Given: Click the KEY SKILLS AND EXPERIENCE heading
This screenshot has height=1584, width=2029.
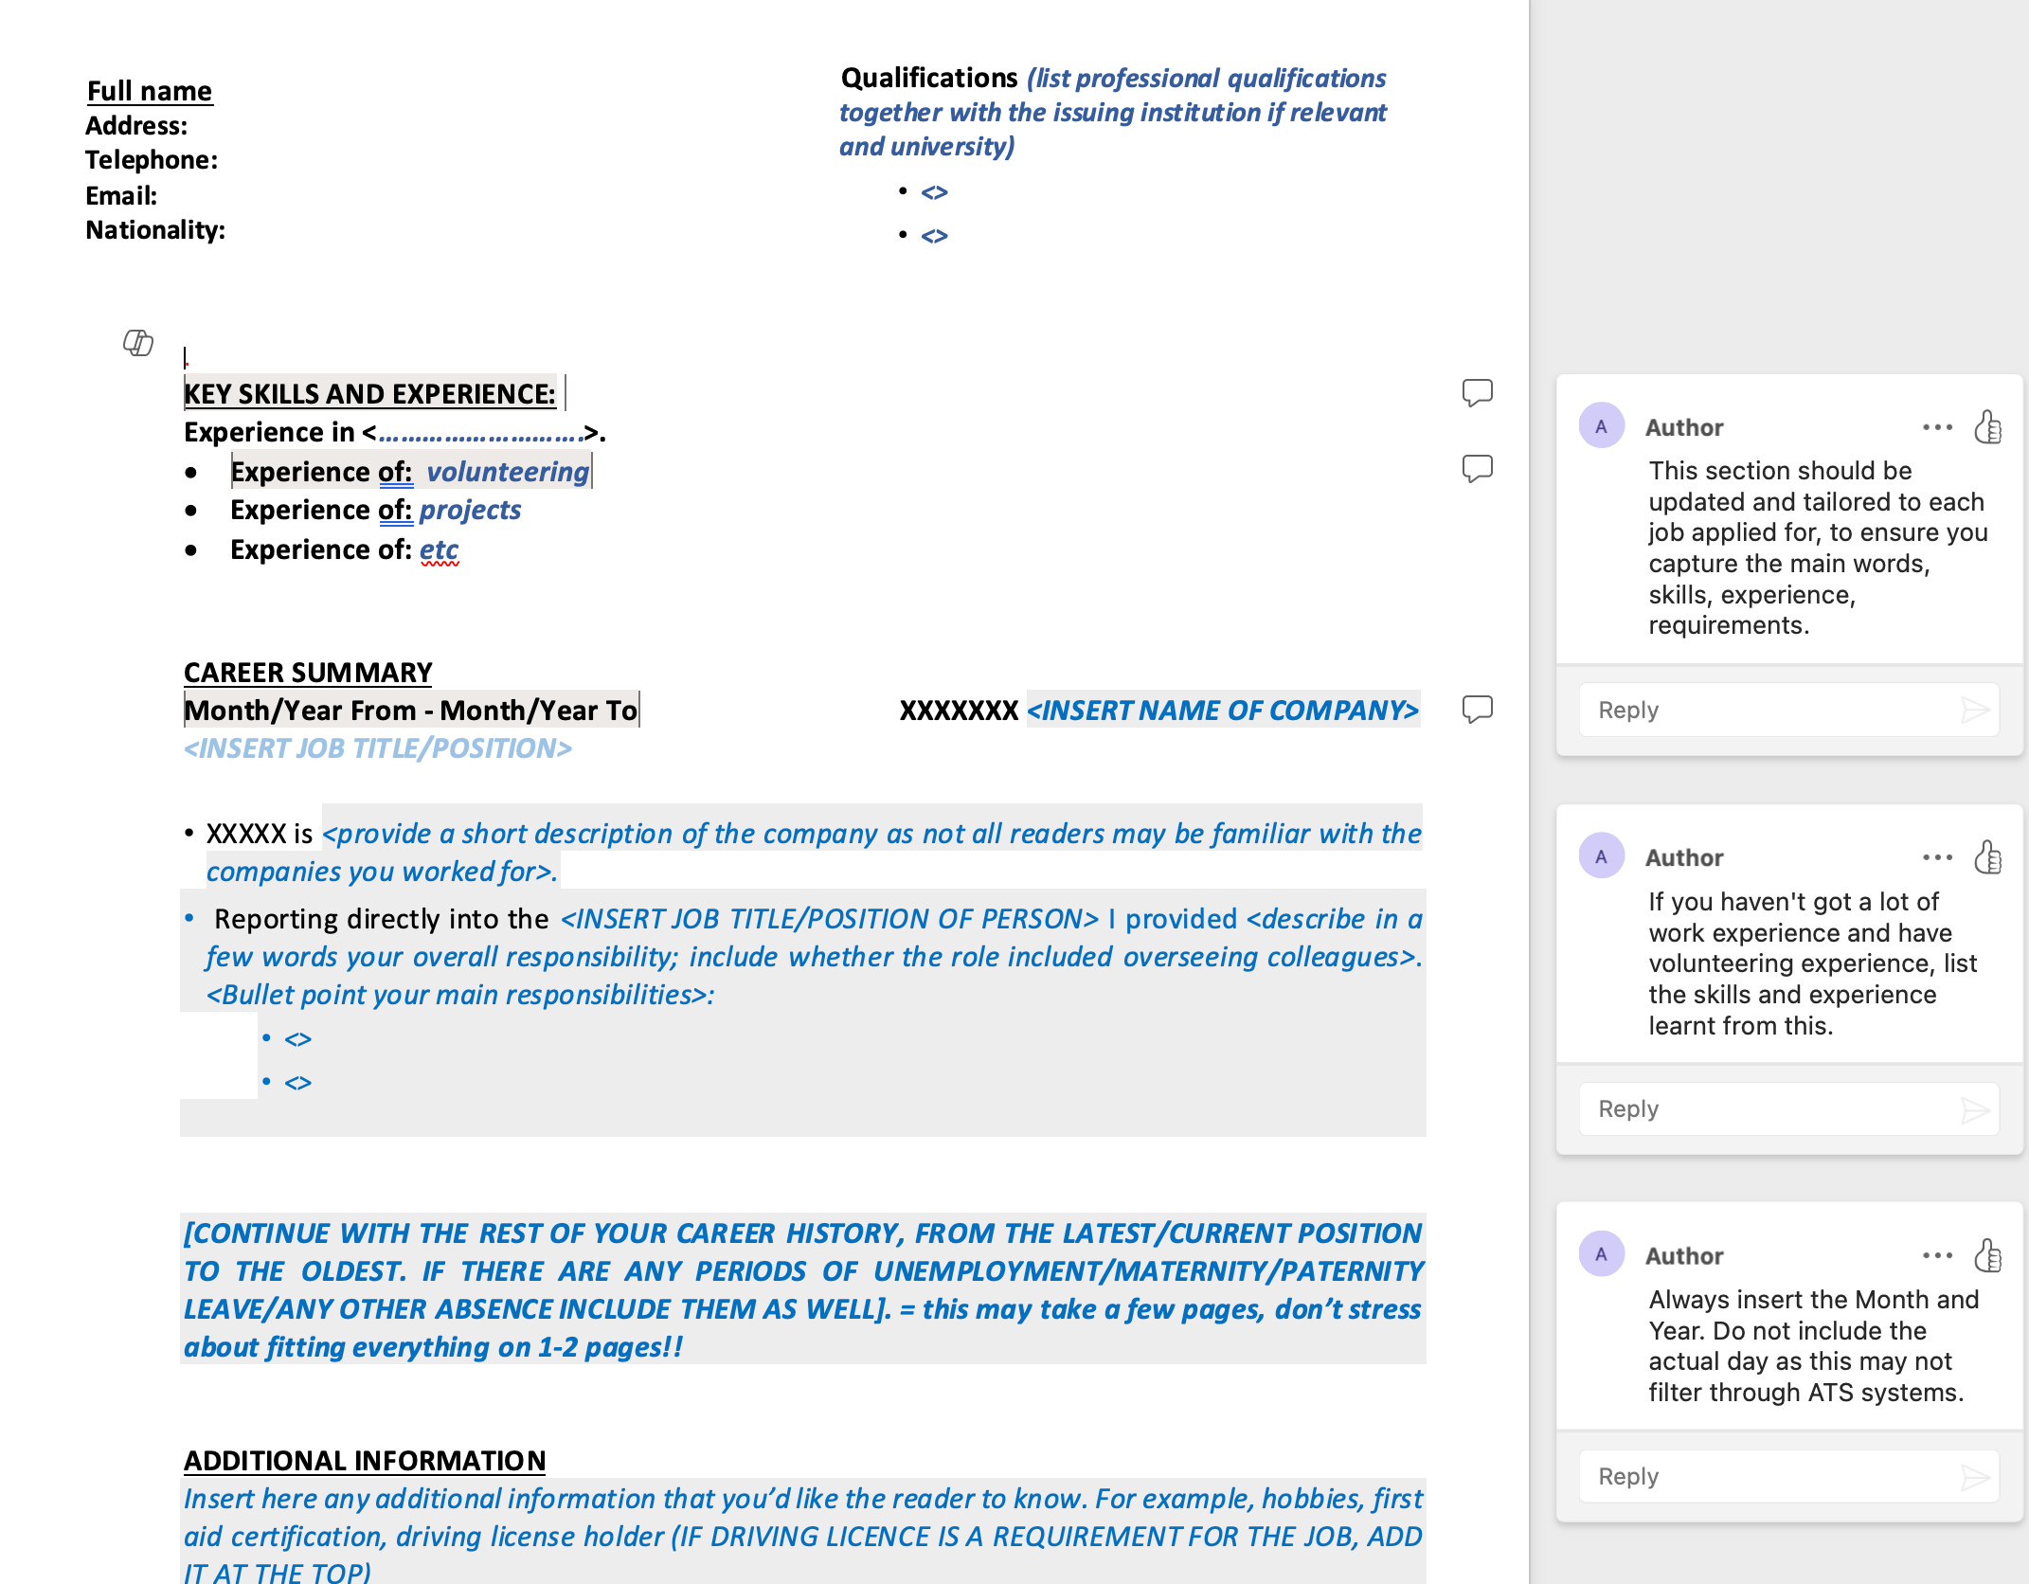Looking at the screenshot, I should coord(369,394).
